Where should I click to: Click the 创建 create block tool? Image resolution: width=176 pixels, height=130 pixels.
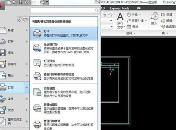167,14
